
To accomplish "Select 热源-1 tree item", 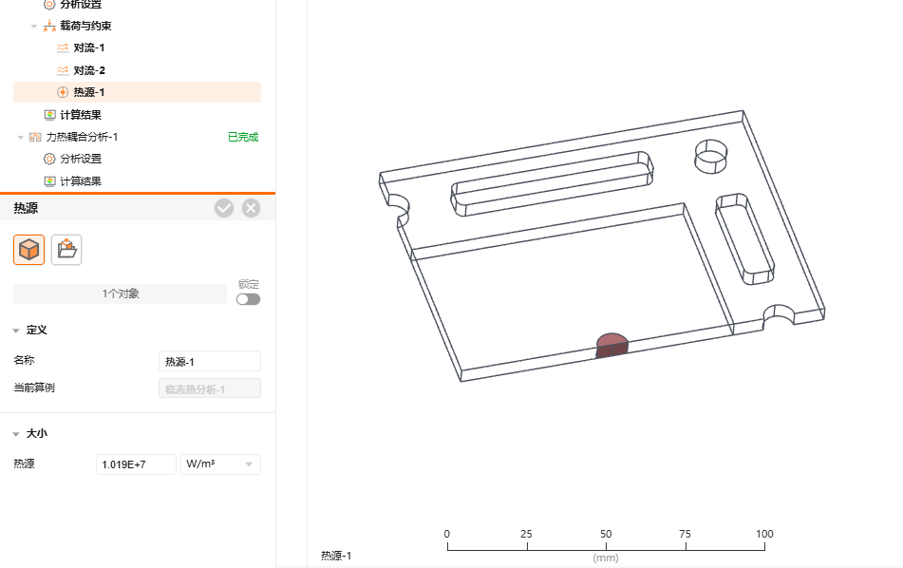I will click(x=137, y=92).
